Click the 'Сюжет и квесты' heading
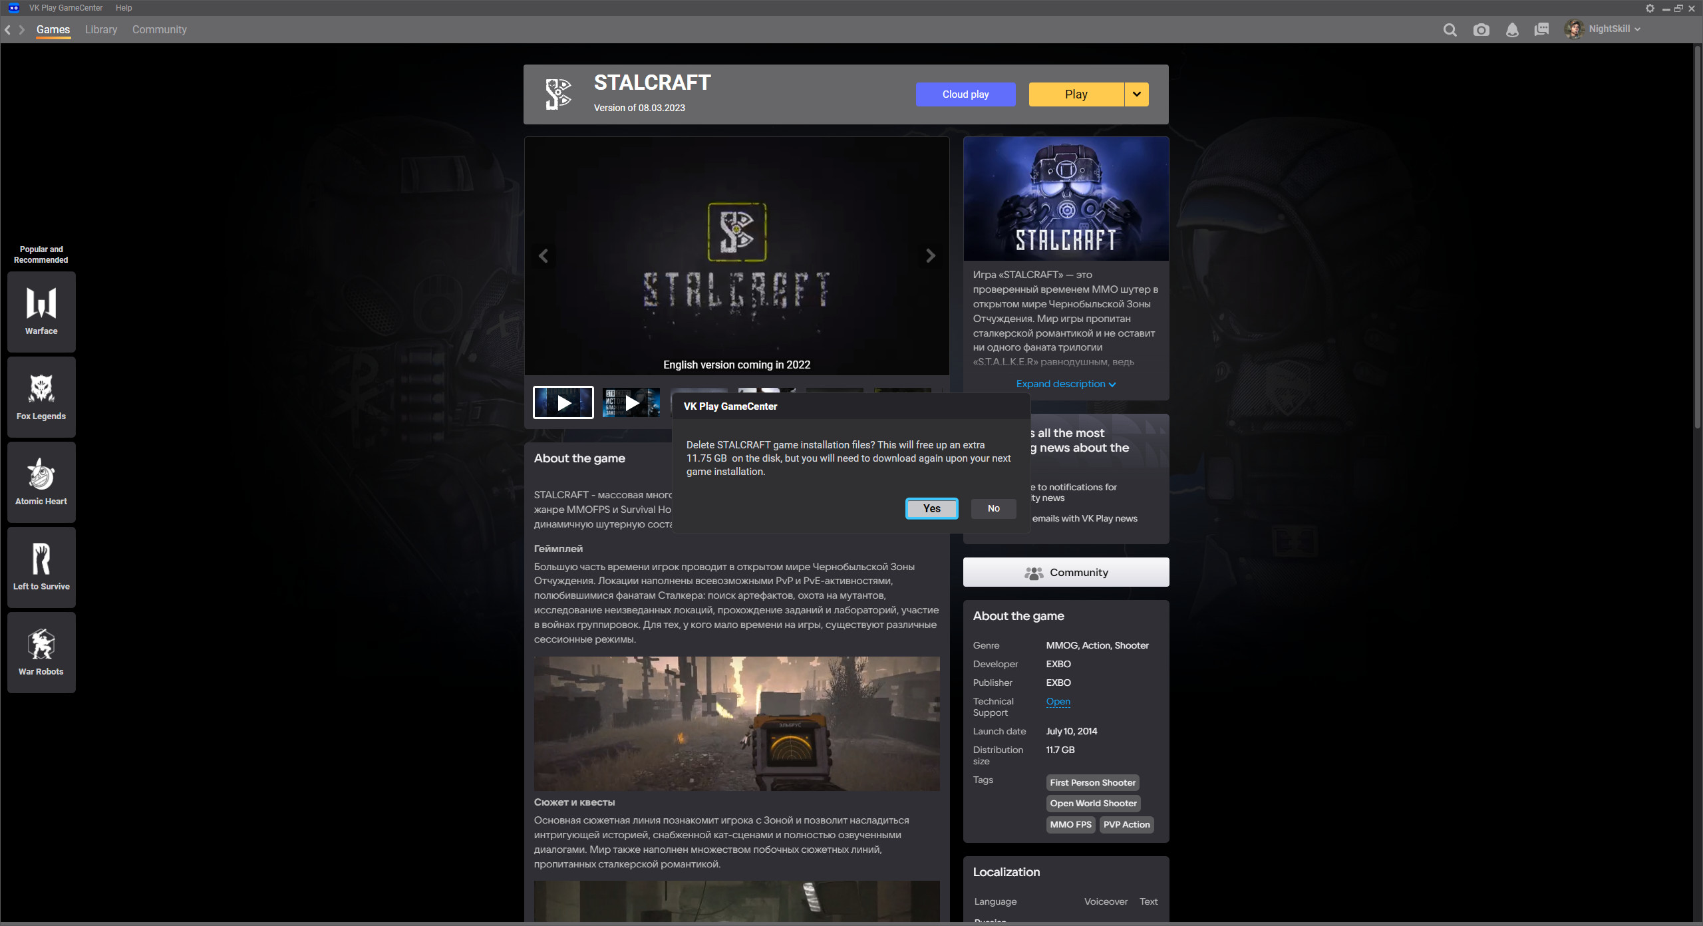Image resolution: width=1703 pixels, height=926 pixels. tap(574, 802)
